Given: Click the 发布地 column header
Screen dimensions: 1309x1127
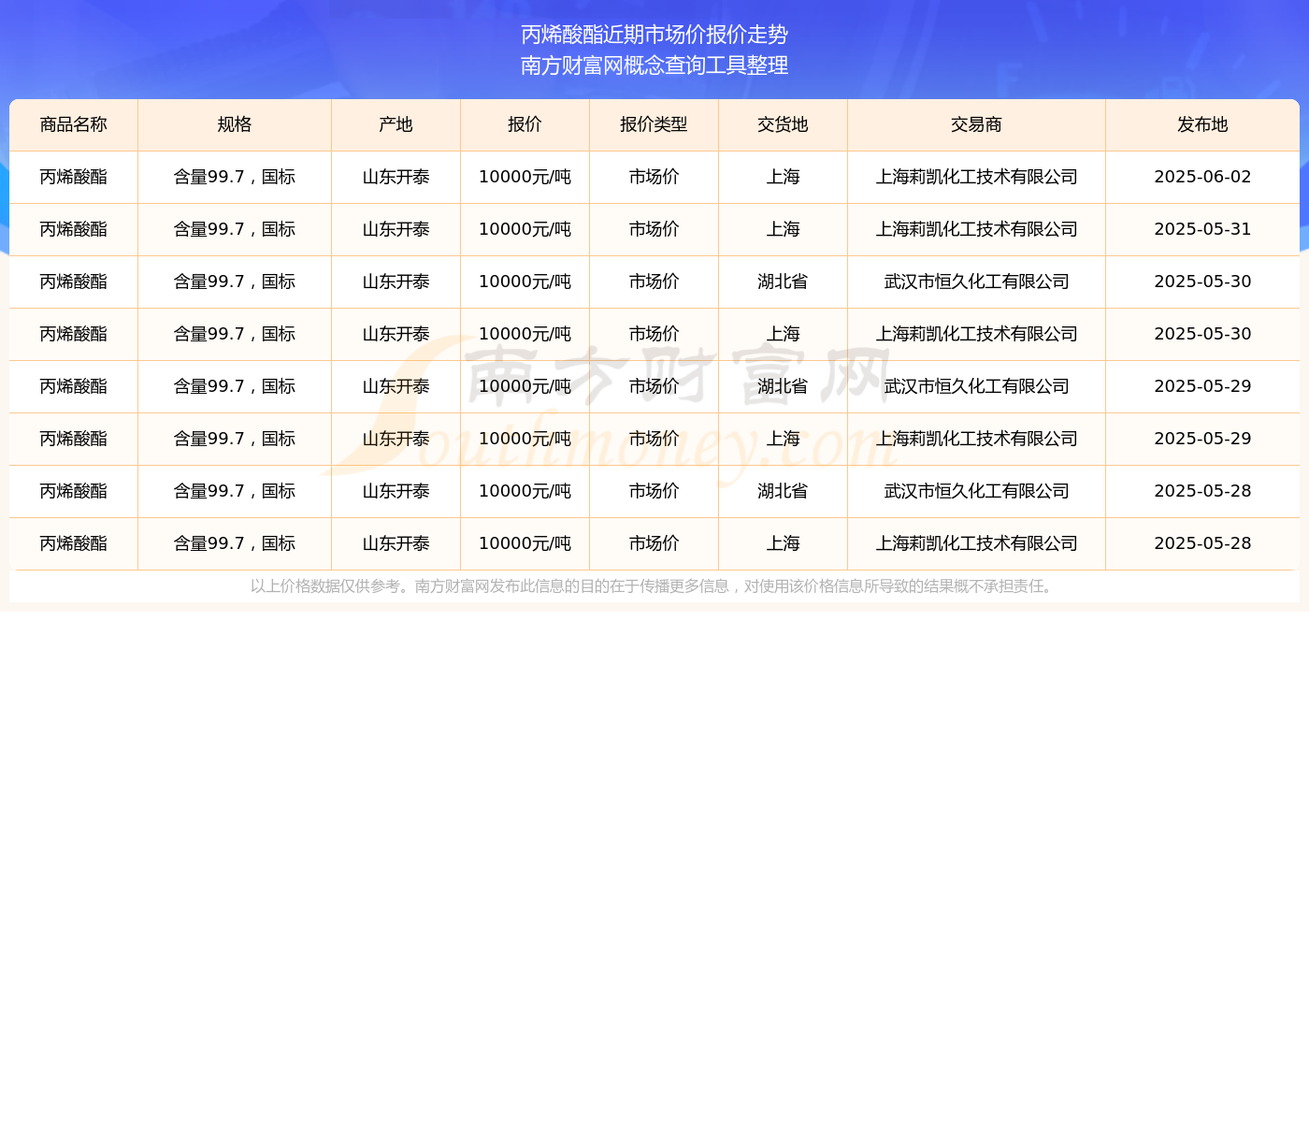Looking at the screenshot, I should 1202,124.
